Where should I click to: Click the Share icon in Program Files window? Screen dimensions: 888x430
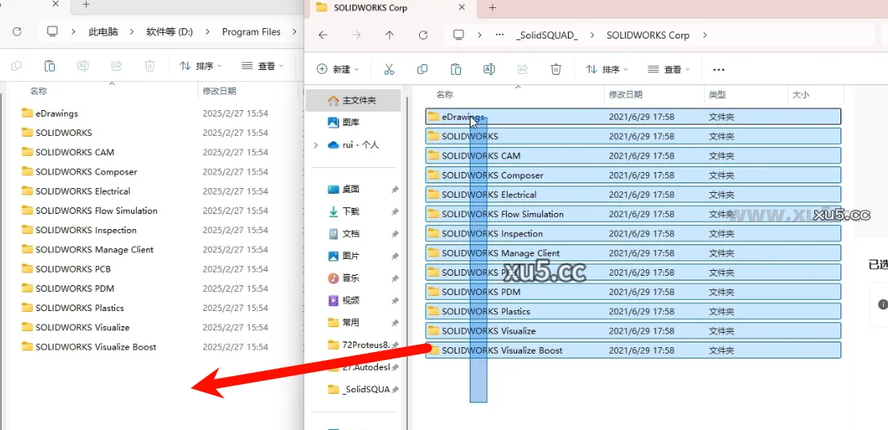pyautogui.click(x=116, y=66)
